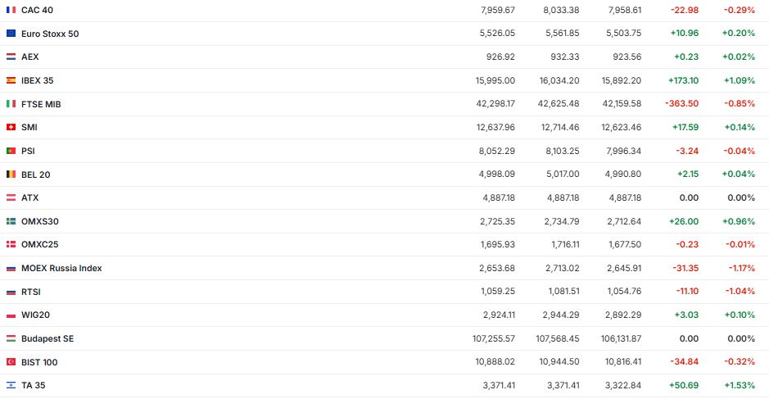Click the EU flag next to Euro Stoxx 50
The width and height of the screenshot is (769, 399).
pos(11,34)
